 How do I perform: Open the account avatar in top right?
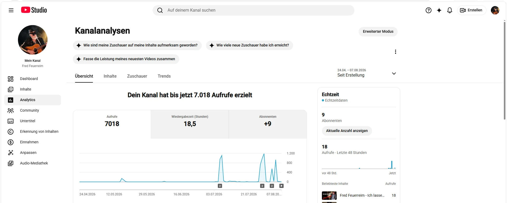tap(495, 10)
